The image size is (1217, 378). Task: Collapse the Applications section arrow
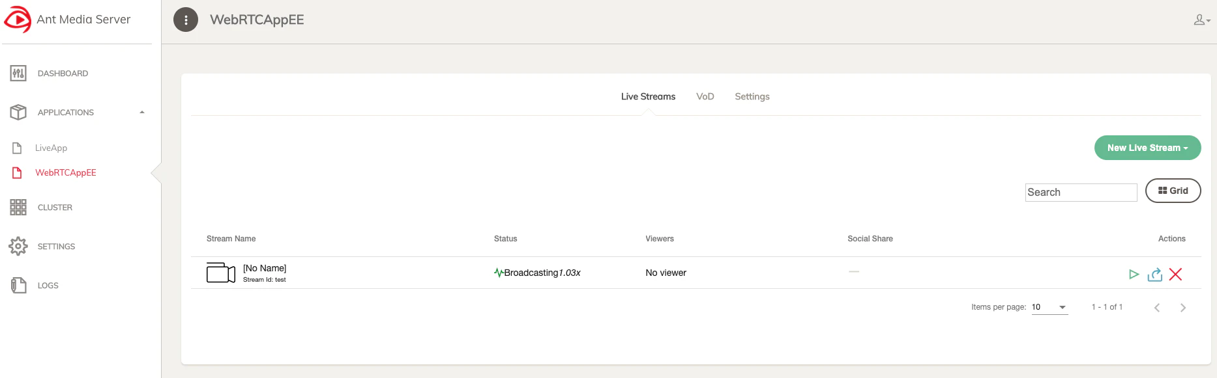coord(142,113)
